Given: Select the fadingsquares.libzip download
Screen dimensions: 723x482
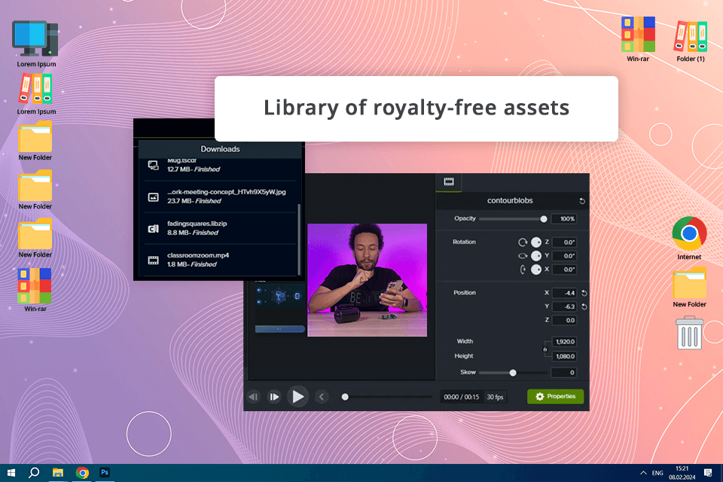Looking at the screenshot, I should (221, 228).
